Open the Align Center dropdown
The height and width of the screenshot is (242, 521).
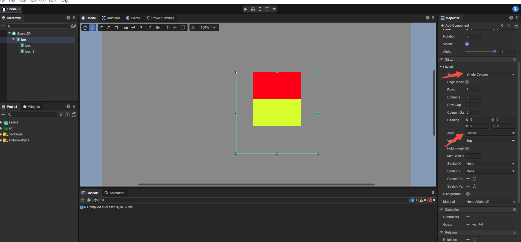click(490, 133)
